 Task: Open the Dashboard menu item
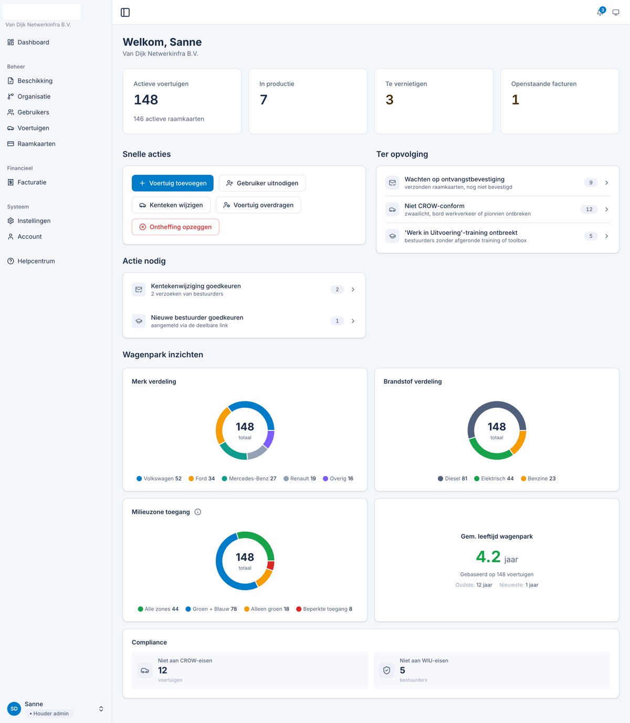(x=56, y=43)
